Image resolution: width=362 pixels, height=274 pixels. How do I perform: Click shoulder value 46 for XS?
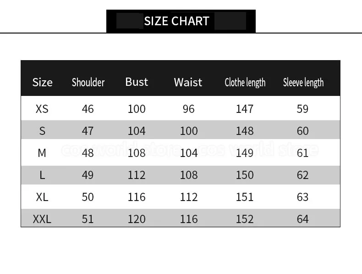coord(88,109)
